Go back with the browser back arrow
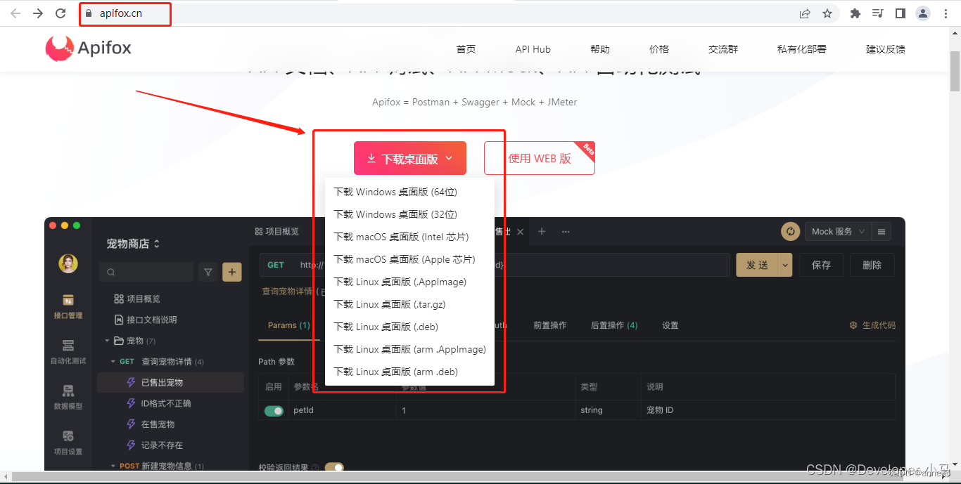Screen dimensions: 961x484 pyautogui.click(x=15, y=13)
